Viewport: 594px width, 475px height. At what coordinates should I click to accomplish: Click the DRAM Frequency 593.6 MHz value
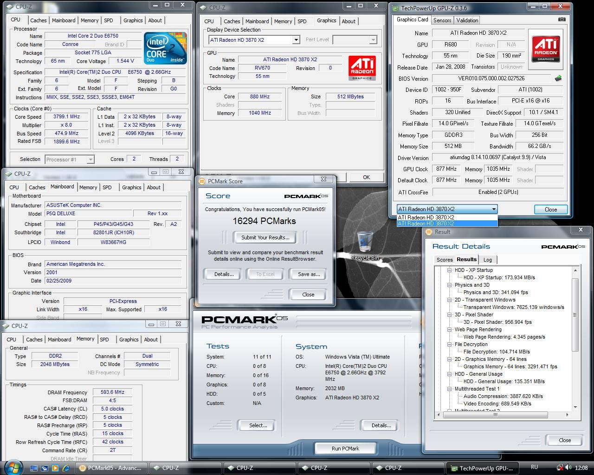pyautogui.click(x=112, y=392)
